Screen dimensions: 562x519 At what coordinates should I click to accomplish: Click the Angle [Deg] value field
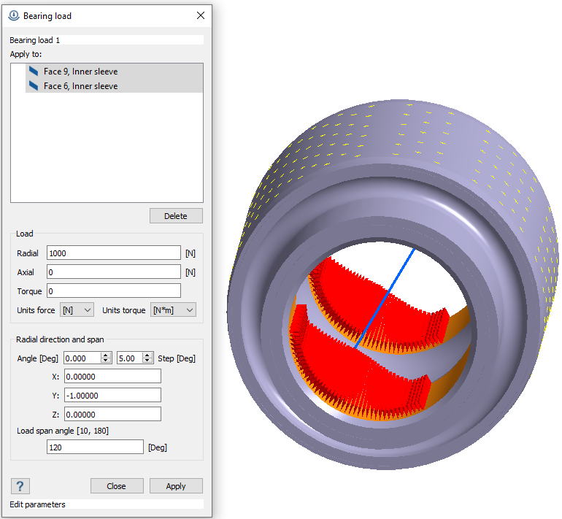[82, 358]
